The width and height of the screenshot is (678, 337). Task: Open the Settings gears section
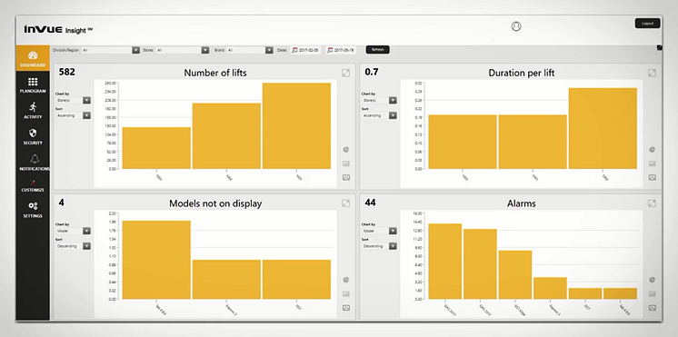click(x=33, y=210)
